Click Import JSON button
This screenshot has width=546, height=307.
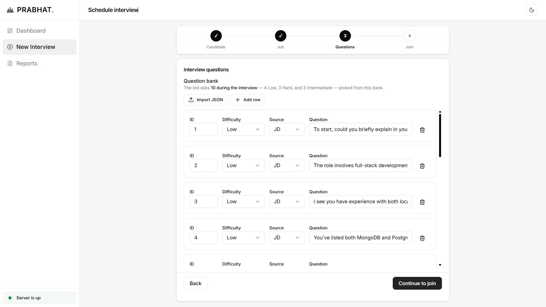[206, 100]
